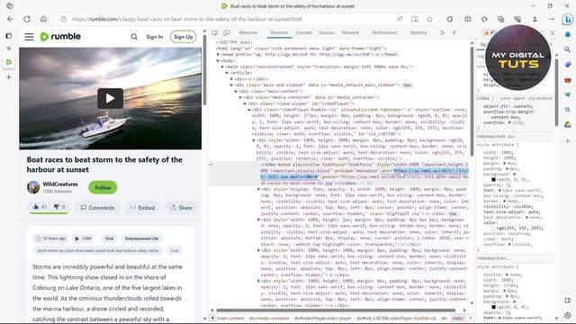Viewport: 576px width, 324px height.
Task: Click the Sign Up button
Action: point(183,37)
